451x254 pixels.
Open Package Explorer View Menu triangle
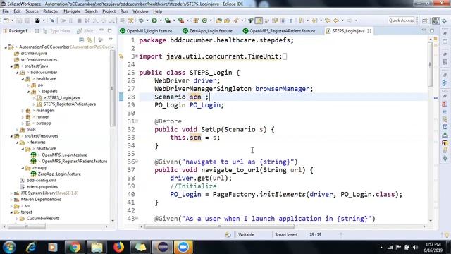(111, 40)
